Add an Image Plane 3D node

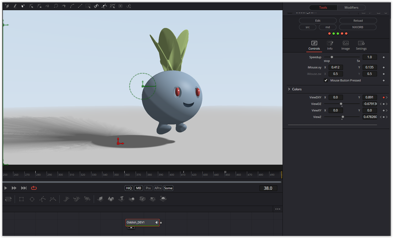[100, 199]
